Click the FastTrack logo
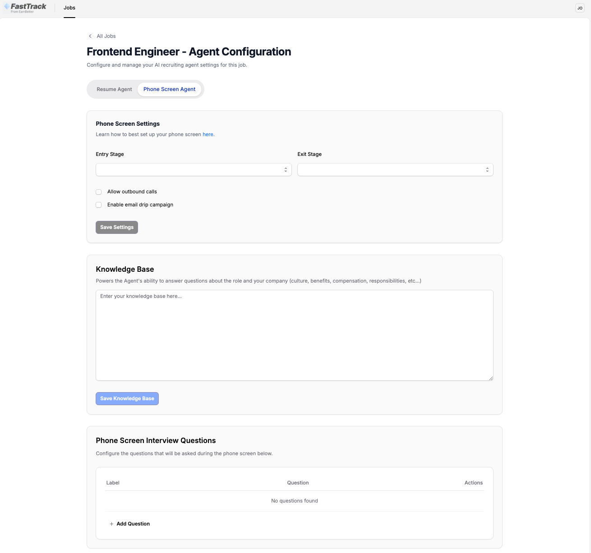The width and height of the screenshot is (591, 553). pos(25,8)
